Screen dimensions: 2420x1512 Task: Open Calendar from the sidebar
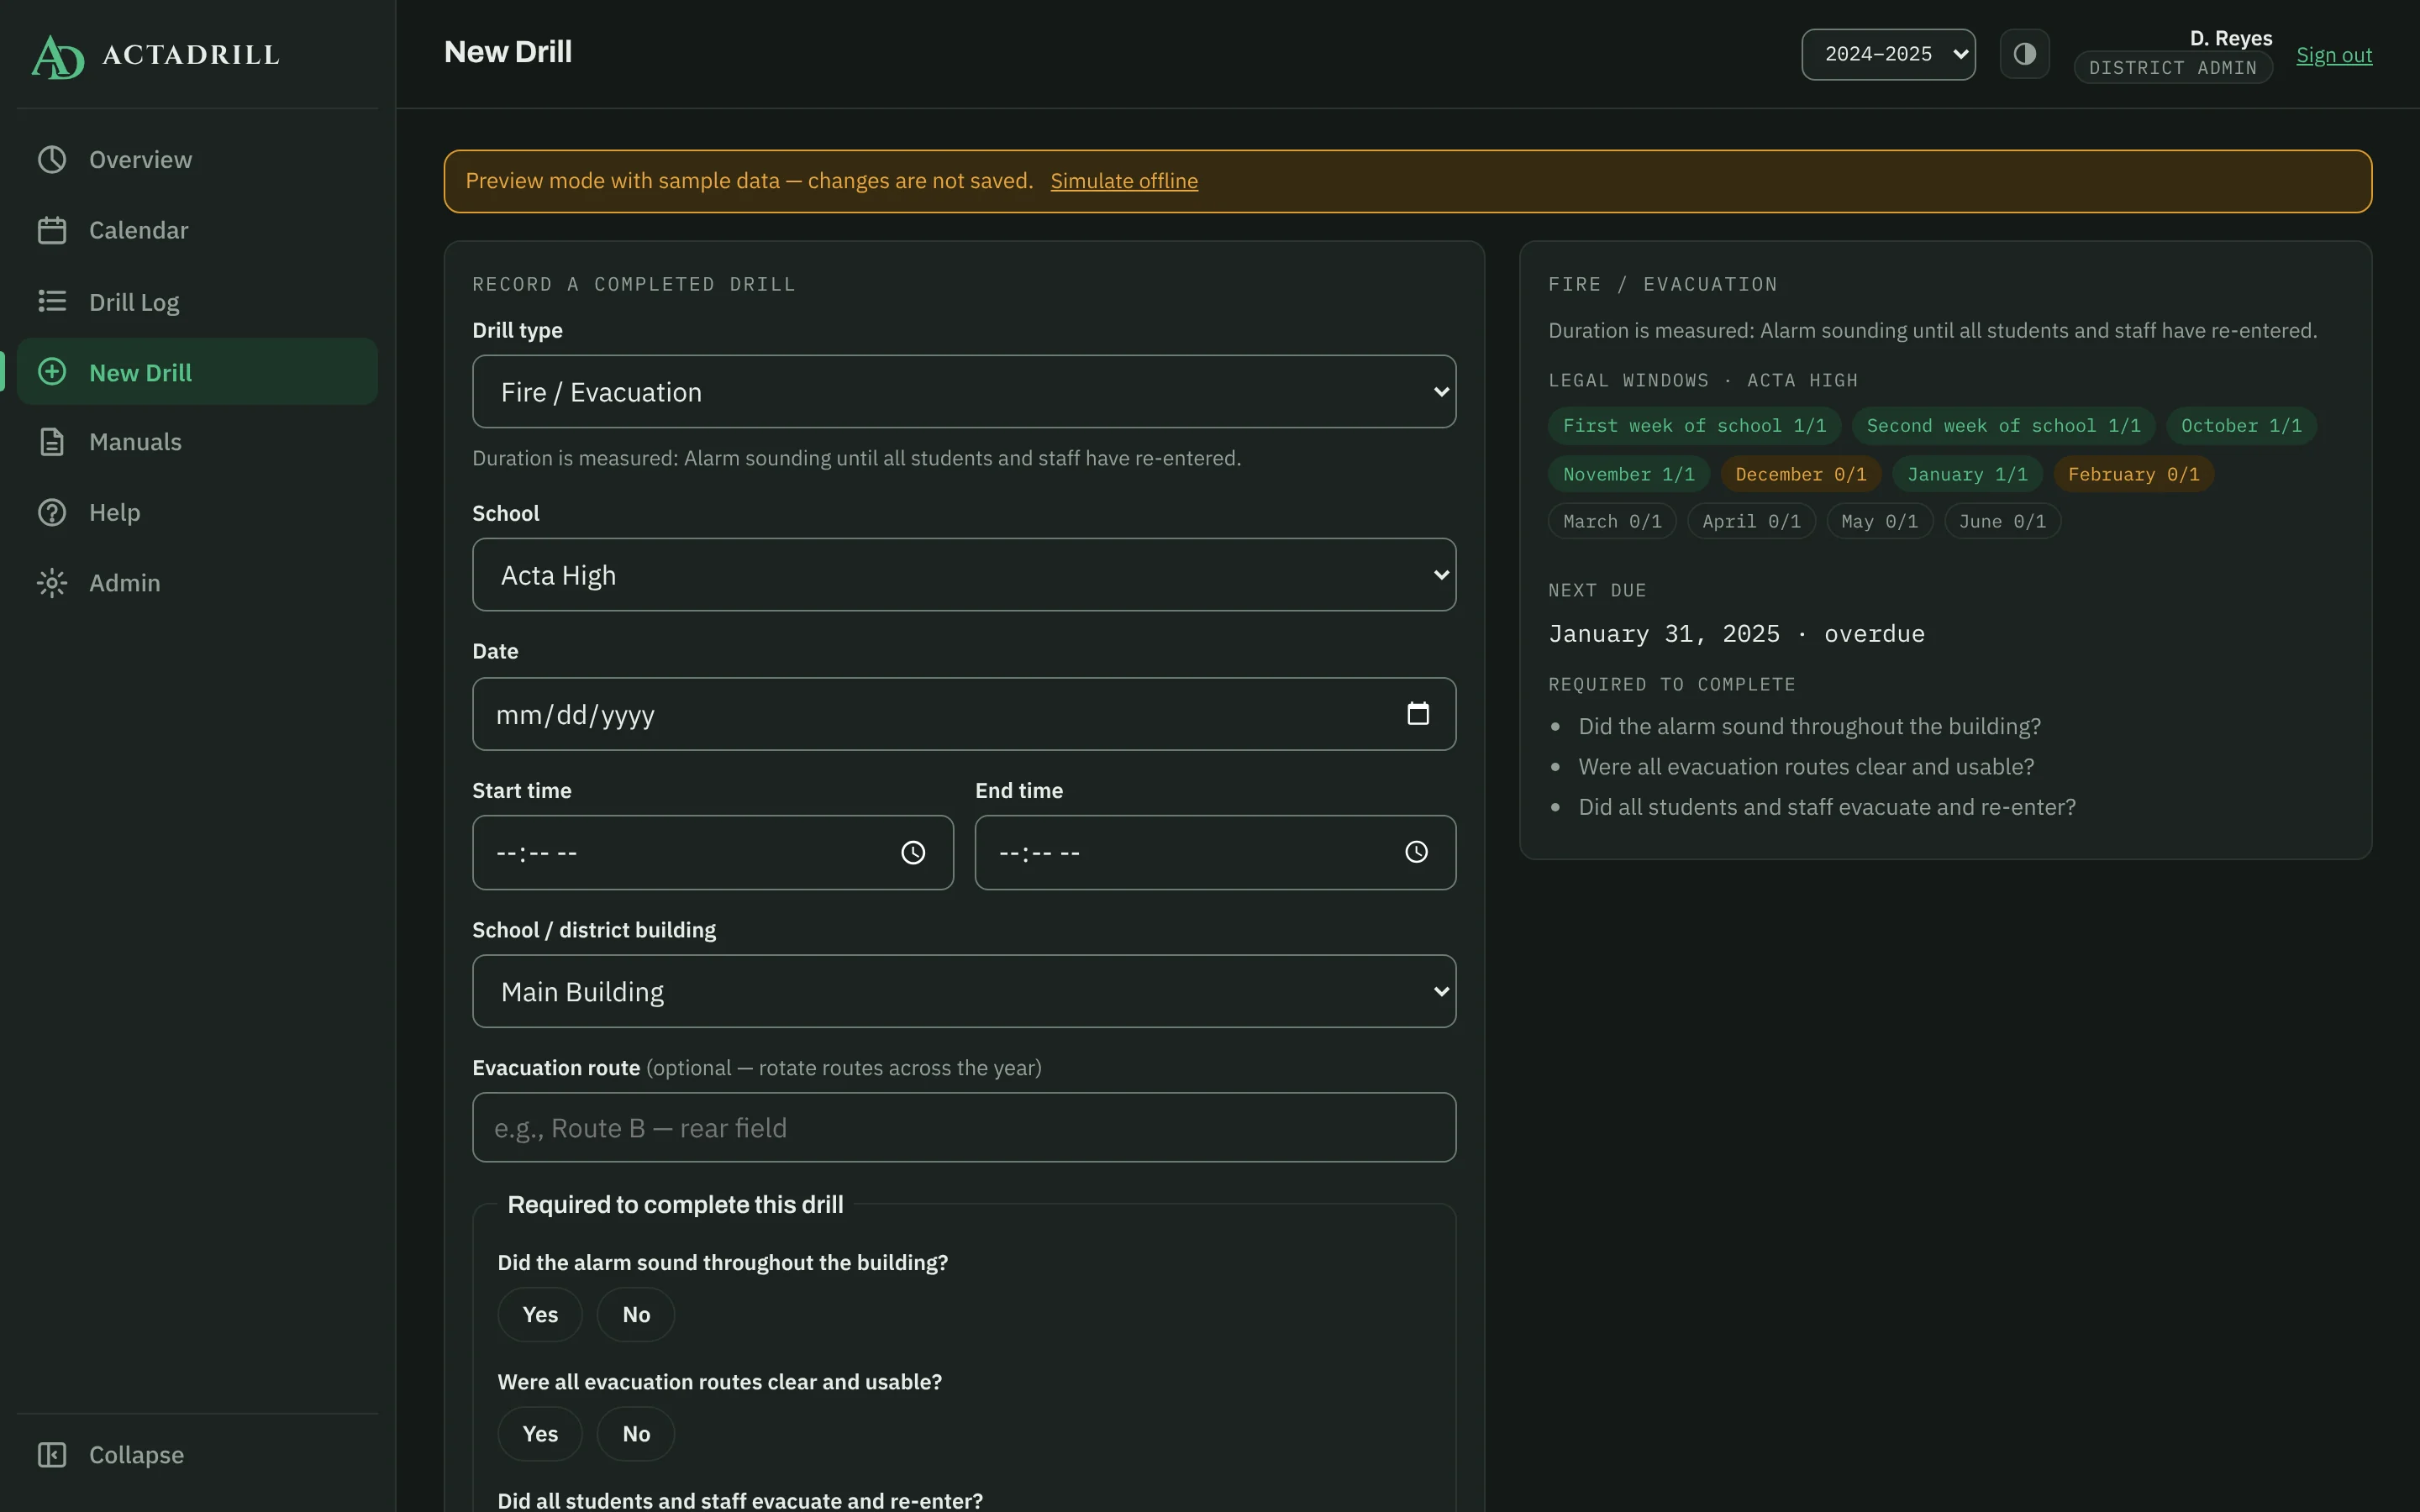click(198, 230)
